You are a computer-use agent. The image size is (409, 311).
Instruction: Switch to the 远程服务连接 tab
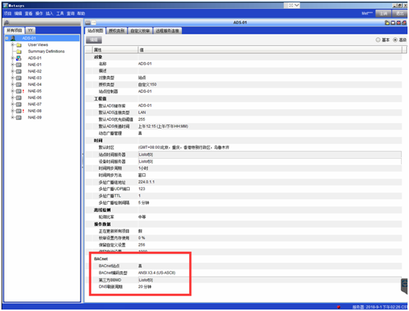pos(167,31)
